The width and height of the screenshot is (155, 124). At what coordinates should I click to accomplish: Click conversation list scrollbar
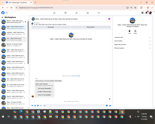28,42
